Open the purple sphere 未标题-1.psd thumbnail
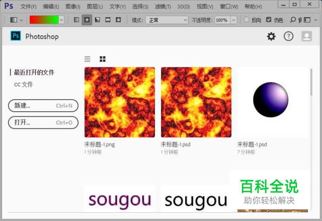This screenshot has width=322, height=221. pos(273,102)
